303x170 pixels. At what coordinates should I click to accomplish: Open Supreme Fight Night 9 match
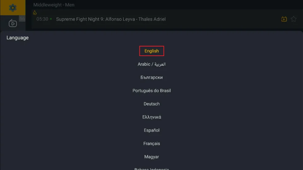click(x=111, y=19)
